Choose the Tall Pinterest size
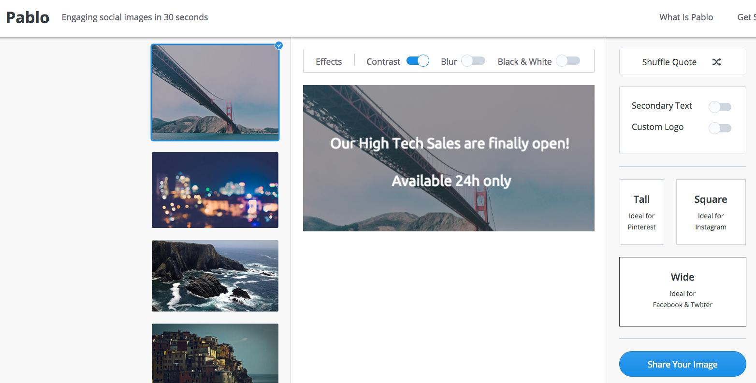The image size is (756, 383). (642, 212)
